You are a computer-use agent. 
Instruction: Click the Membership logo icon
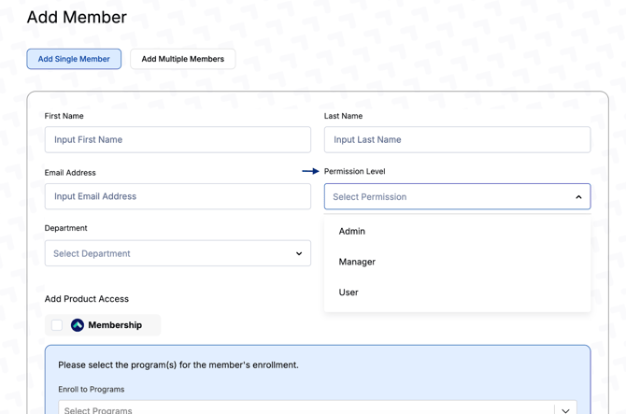[78, 325]
